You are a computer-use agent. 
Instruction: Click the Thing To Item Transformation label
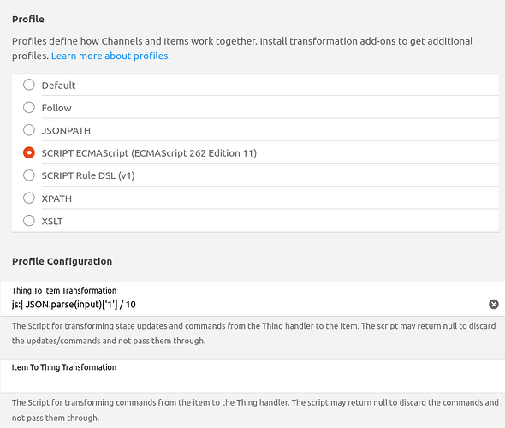(64, 290)
